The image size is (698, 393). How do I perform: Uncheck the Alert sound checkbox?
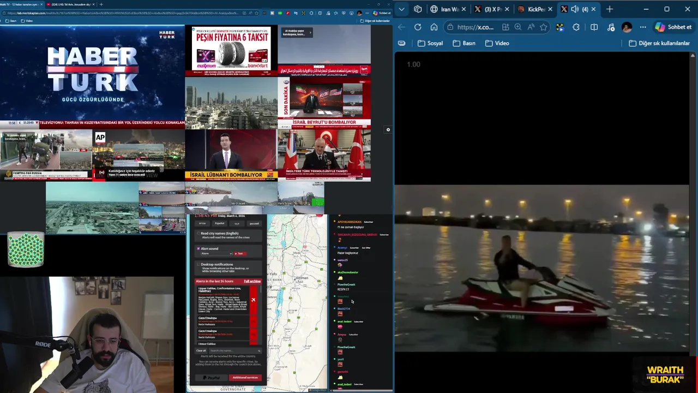(198, 249)
